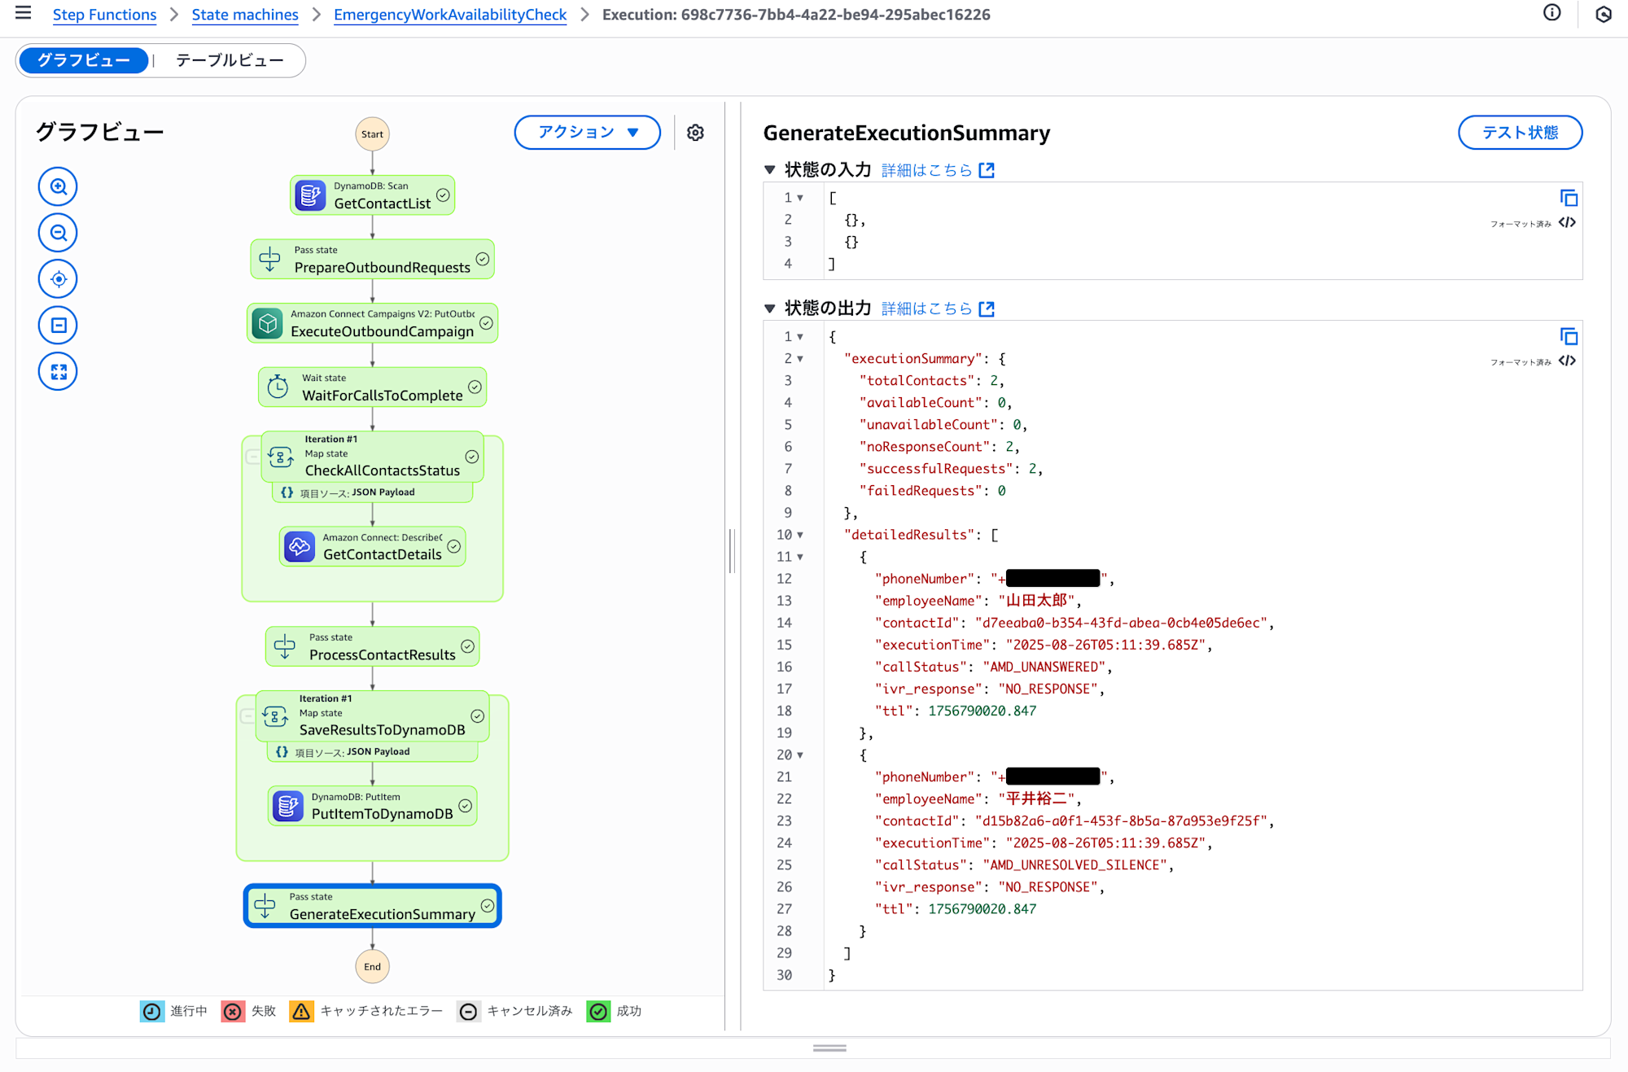This screenshot has width=1628, height=1072.
Task: Open the hamburger navigation menu
Action: click(23, 13)
